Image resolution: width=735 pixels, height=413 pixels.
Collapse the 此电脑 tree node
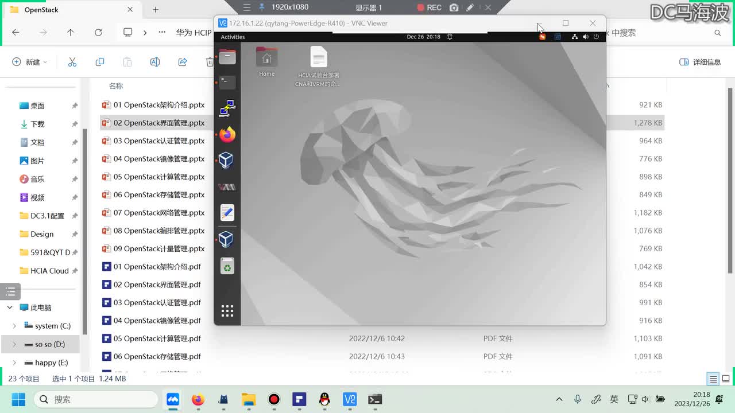click(10, 307)
